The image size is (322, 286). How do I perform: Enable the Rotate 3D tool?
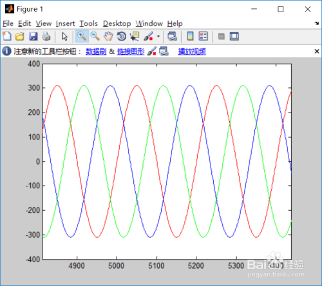[122, 36]
